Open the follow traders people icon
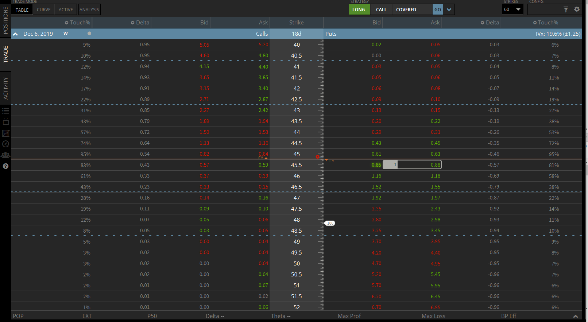This screenshot has height=322, width=588. click(5, 155)
